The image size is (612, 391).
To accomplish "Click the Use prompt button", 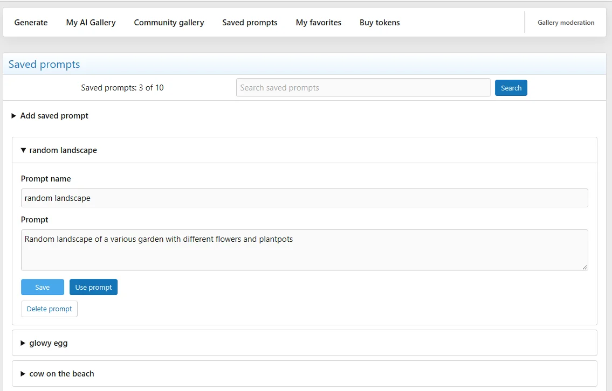I will click(93, 287).
